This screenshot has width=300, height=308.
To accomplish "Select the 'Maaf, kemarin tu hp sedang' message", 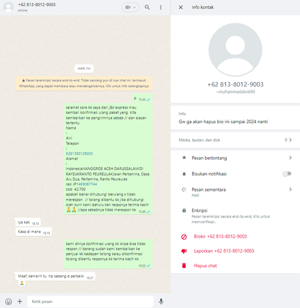I will point(55,277).
